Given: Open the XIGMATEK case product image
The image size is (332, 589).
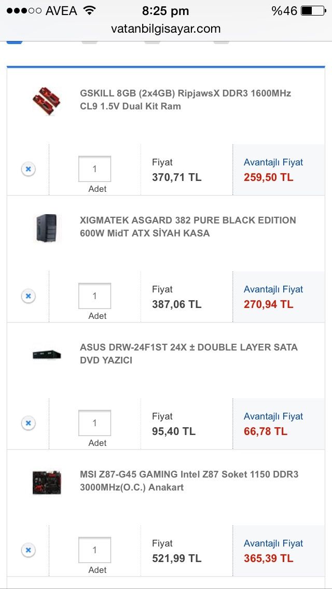Looking at the screenshot, I should pyautogui.click(x=47, y=228).
